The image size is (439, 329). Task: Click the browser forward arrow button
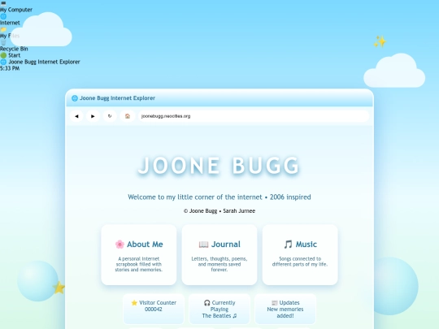coord(93,116)
